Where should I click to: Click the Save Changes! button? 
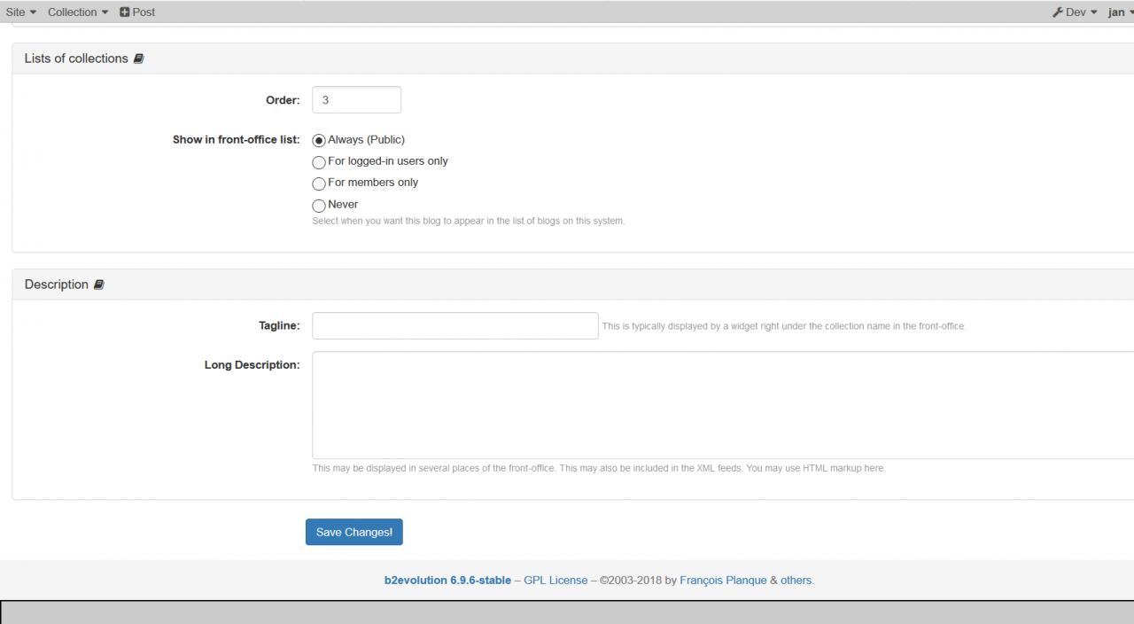[x=354, y=532]
